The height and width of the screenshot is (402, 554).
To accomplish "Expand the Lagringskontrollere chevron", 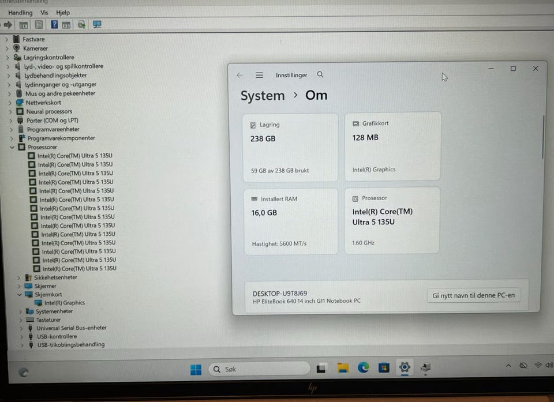I will click(x=8, y=57).
